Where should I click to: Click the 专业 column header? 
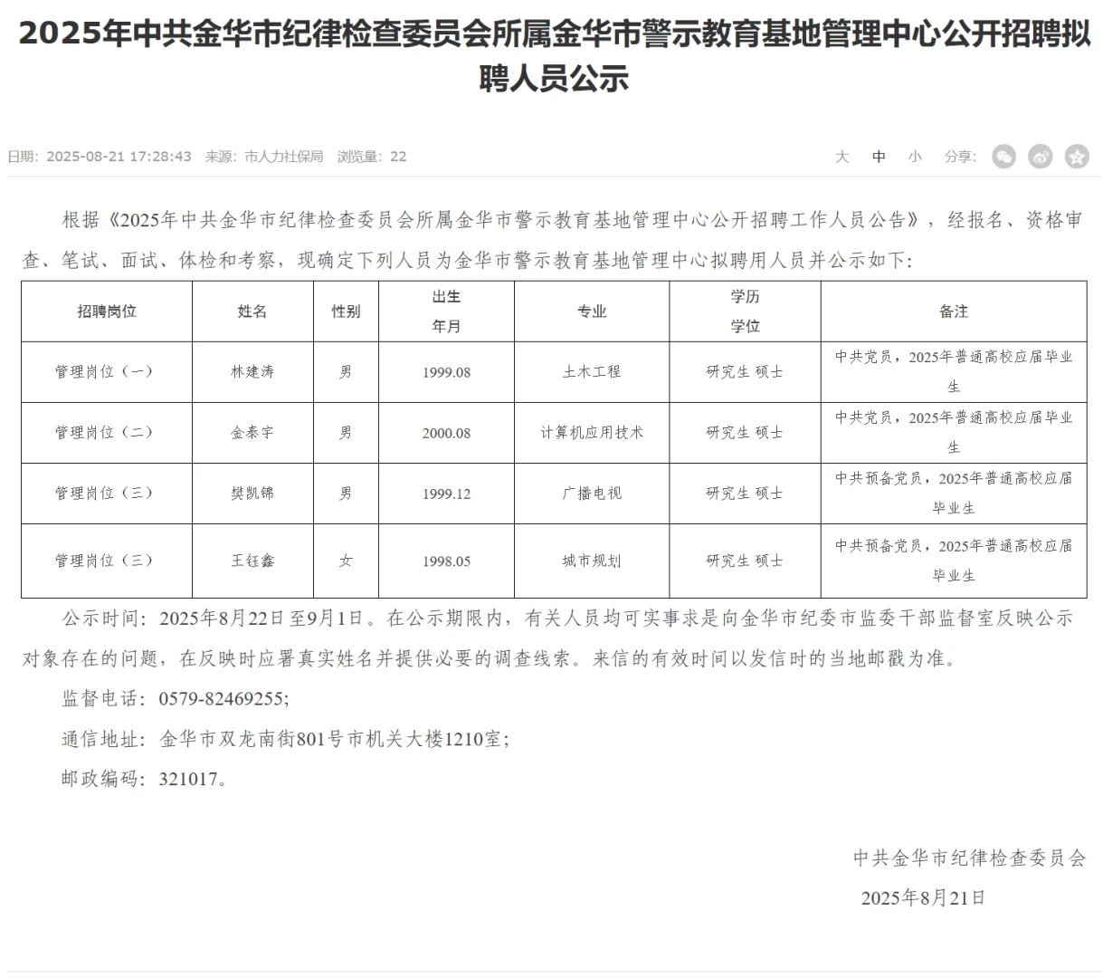coord(592,312)
